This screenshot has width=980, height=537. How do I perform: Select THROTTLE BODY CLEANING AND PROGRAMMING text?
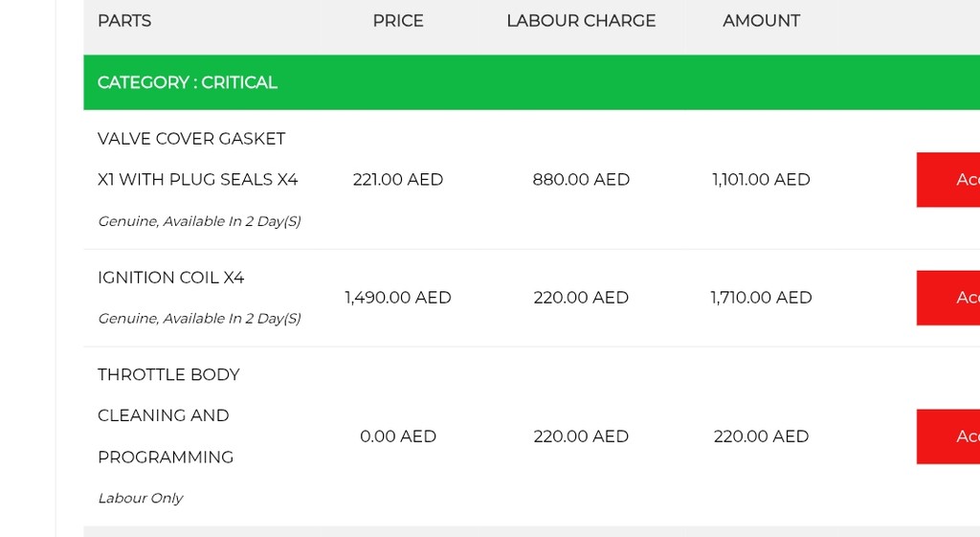[x=168, y=415]
